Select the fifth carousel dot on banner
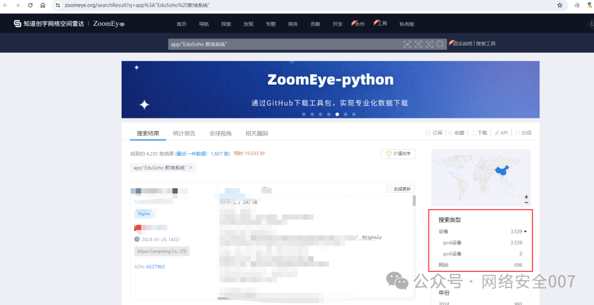 tap(337, 114)
